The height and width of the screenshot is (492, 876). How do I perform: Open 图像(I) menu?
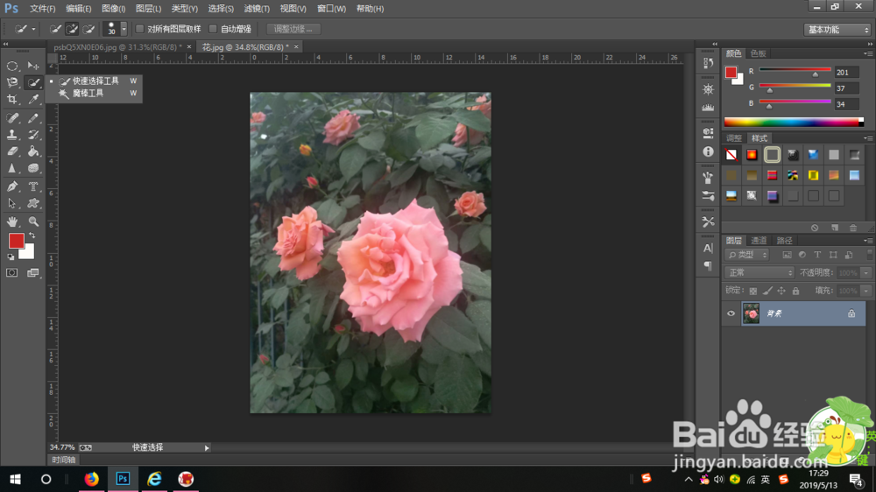[113, 9]
